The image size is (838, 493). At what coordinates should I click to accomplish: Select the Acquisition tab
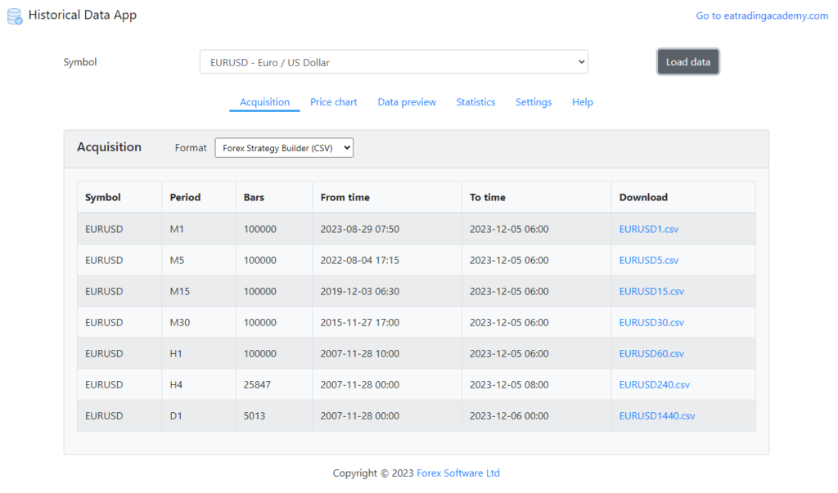264,101
